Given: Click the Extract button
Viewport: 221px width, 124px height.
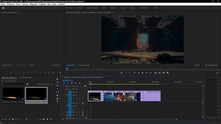Looking at the screenshot, I should [x=160, y=73].
